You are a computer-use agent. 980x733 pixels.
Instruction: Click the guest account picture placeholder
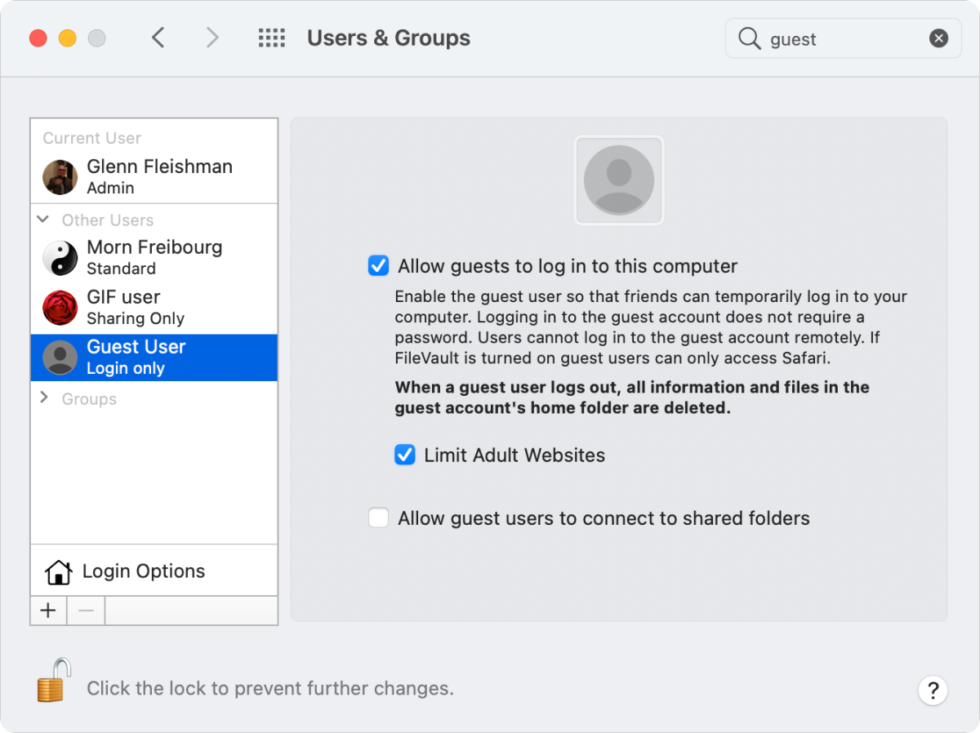click(618, 180)
